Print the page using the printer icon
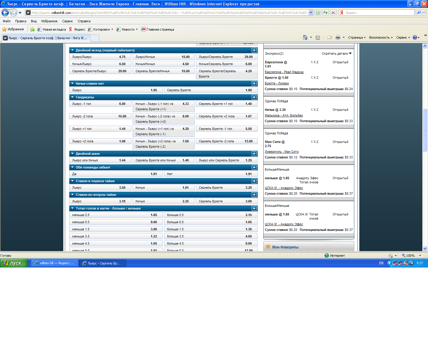This screenshot has width=428, height=337. pos(338,37)
